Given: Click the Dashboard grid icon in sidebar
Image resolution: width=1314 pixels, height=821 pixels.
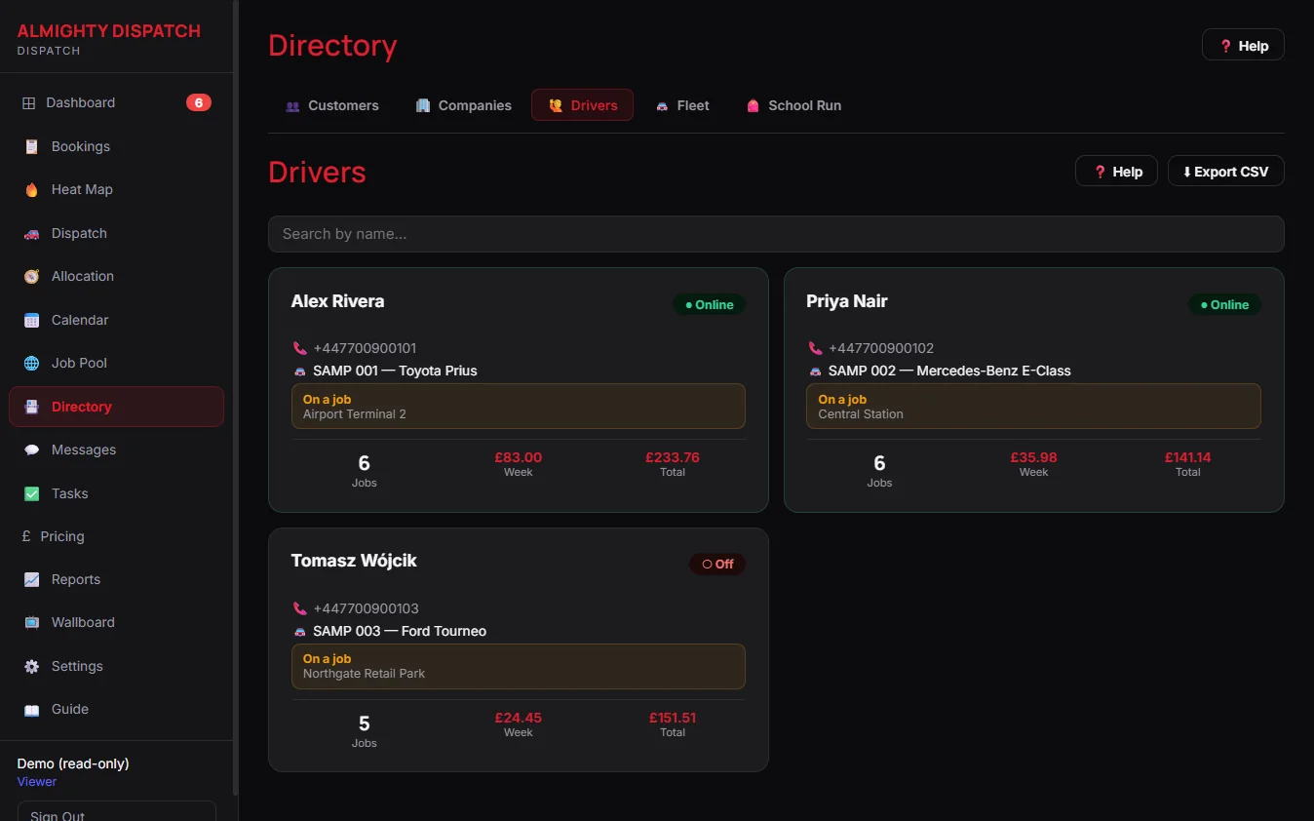Looking at the screenshot, I should (28, 102).
